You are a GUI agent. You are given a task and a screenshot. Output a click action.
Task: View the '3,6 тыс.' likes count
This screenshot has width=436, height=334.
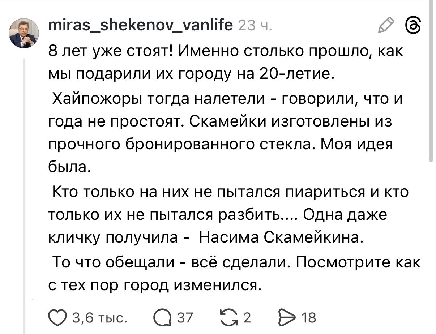100,318
